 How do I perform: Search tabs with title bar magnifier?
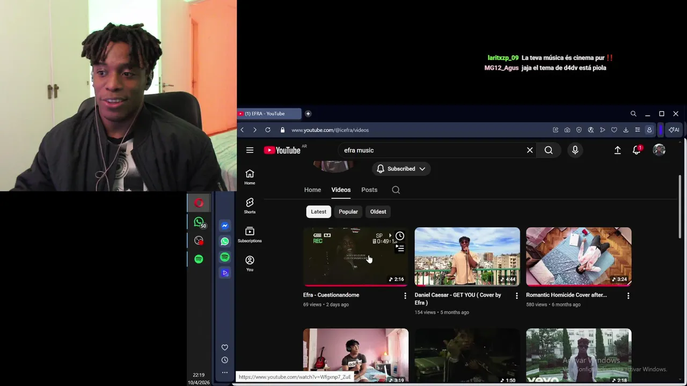[633, 114]
